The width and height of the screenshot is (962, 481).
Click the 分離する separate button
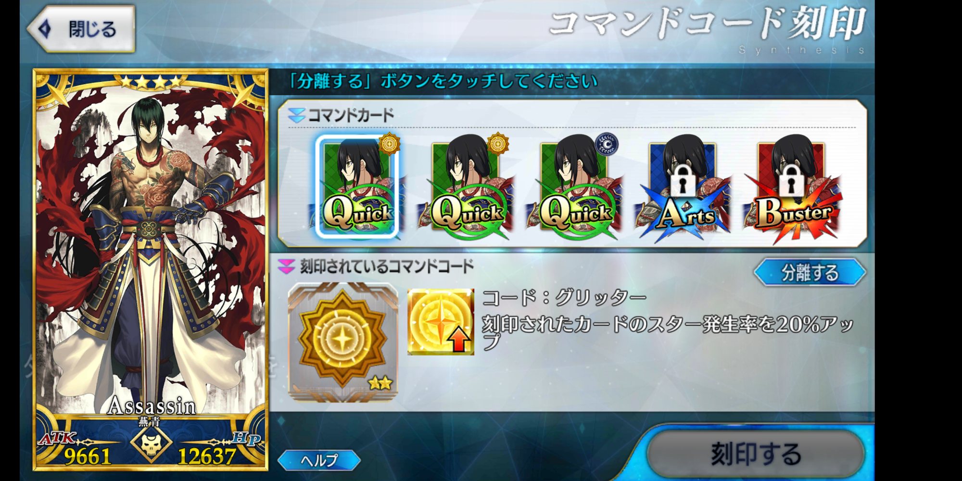(x=810, y=273)
